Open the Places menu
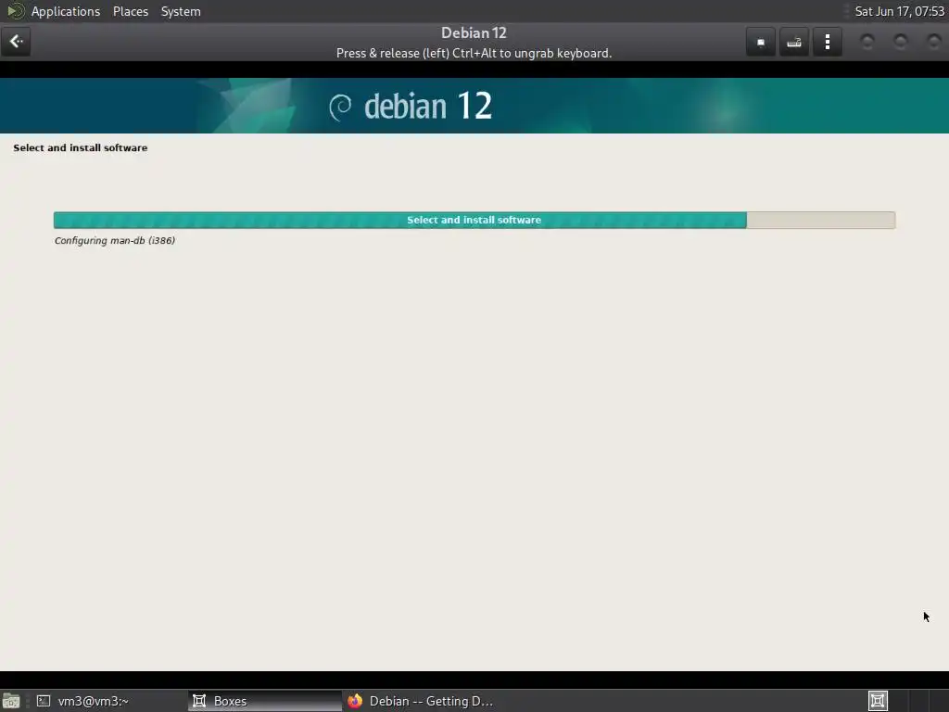The height and width of the screenshot is (712, 949). click(131, 11)
